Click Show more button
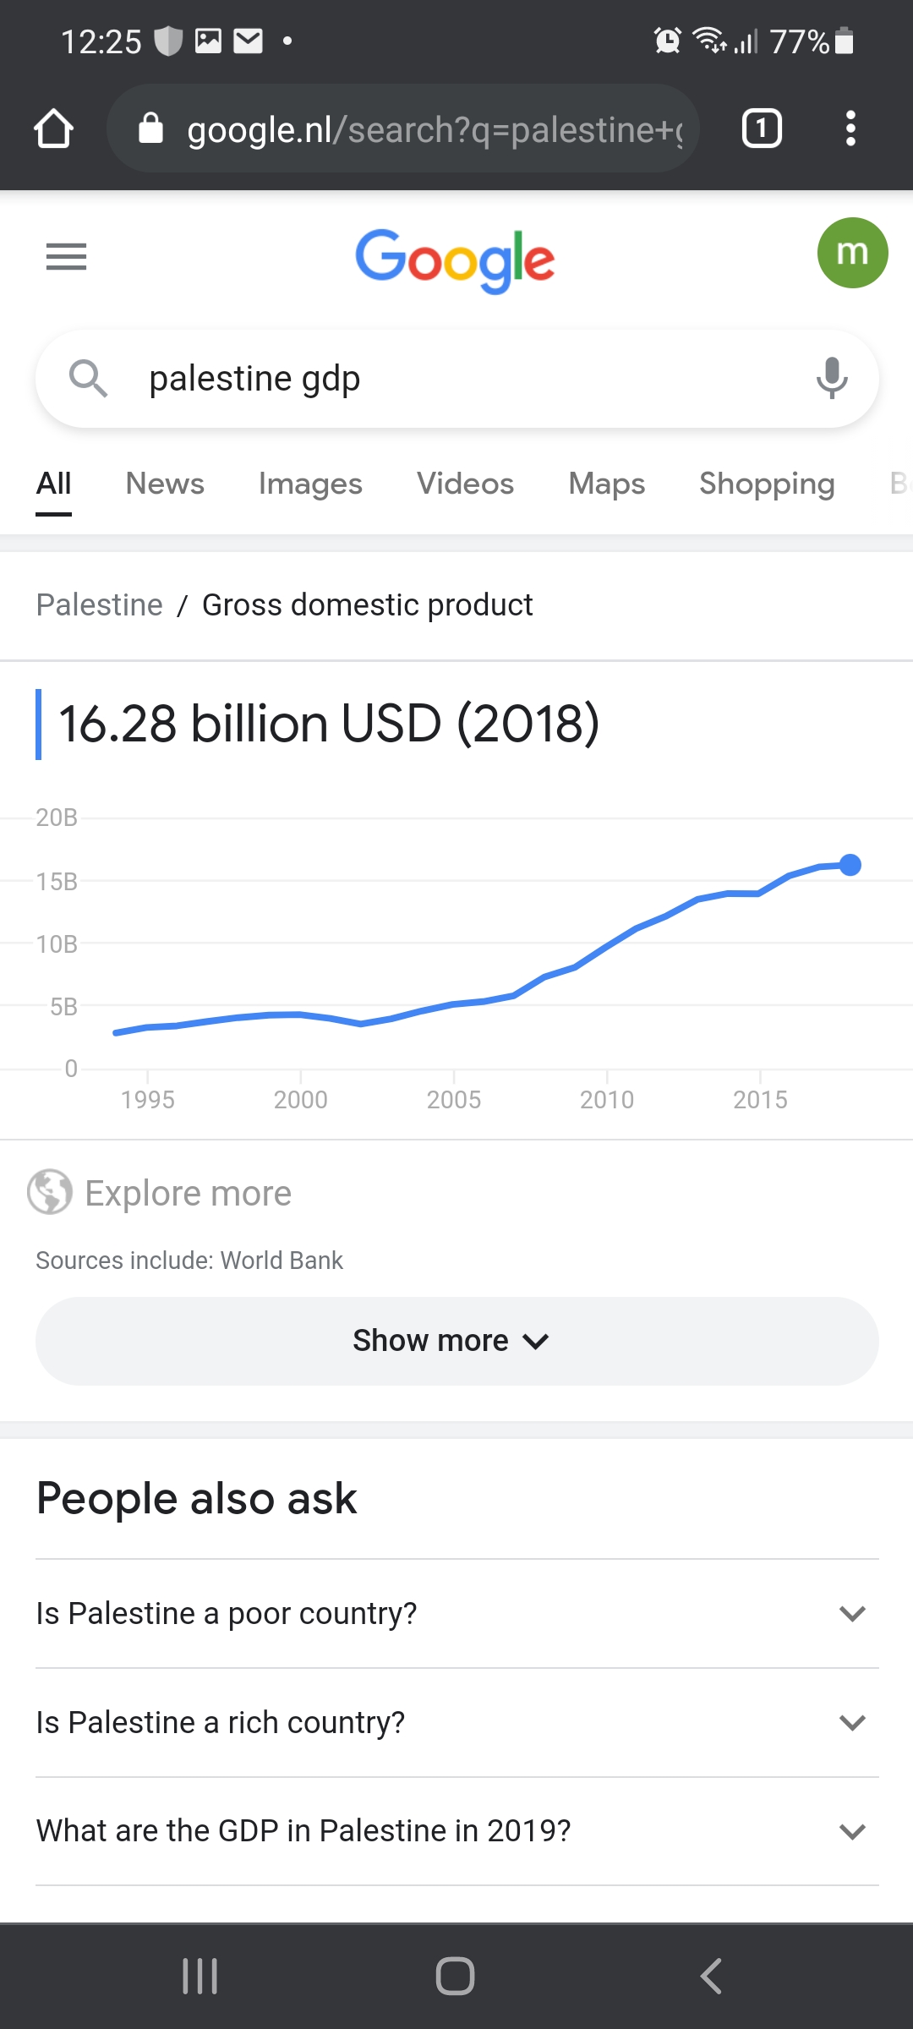 (x=456, y=1341)
